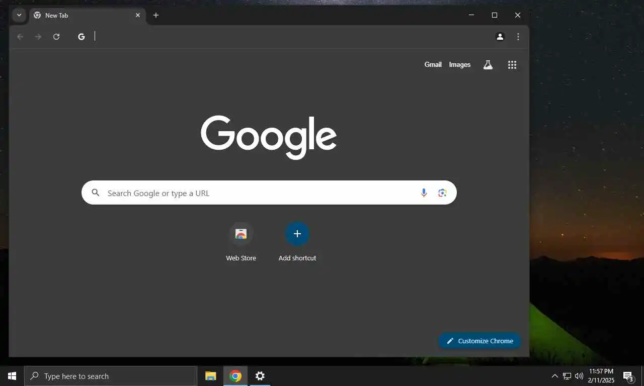
Task: Start voice search with microphone icon
Action: click(x=424, y=192)
